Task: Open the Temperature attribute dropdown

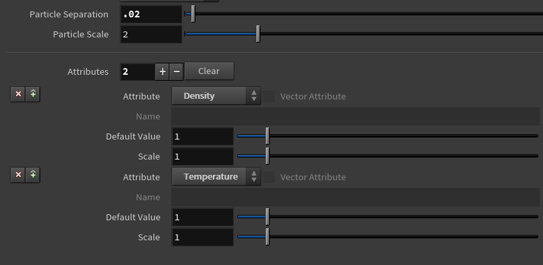Action: click(x=216, y=177)
